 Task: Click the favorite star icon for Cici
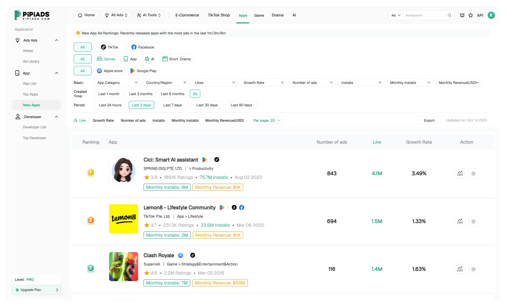click(x=473, y=173)
